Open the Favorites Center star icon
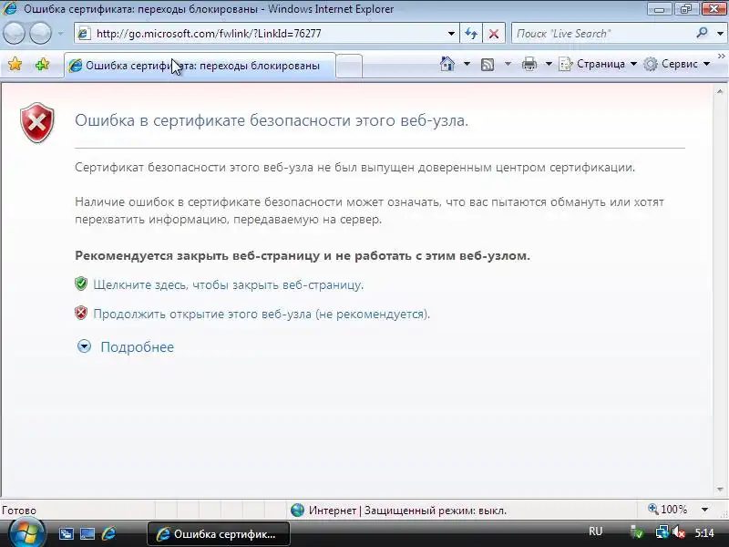729x547 pixels. [x=15, y=64]
